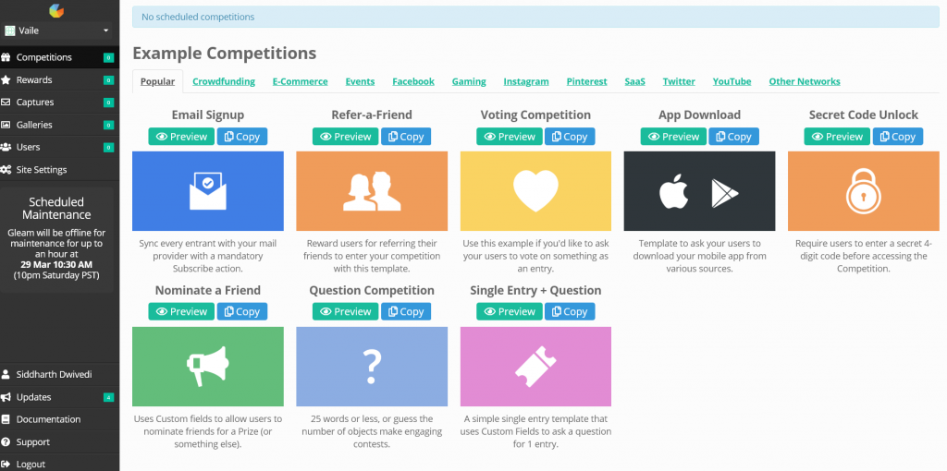The height and width of the screenshot is (471, 947).
Task: Click the Captures envelope icon
Action: click(x=6, y=102)
